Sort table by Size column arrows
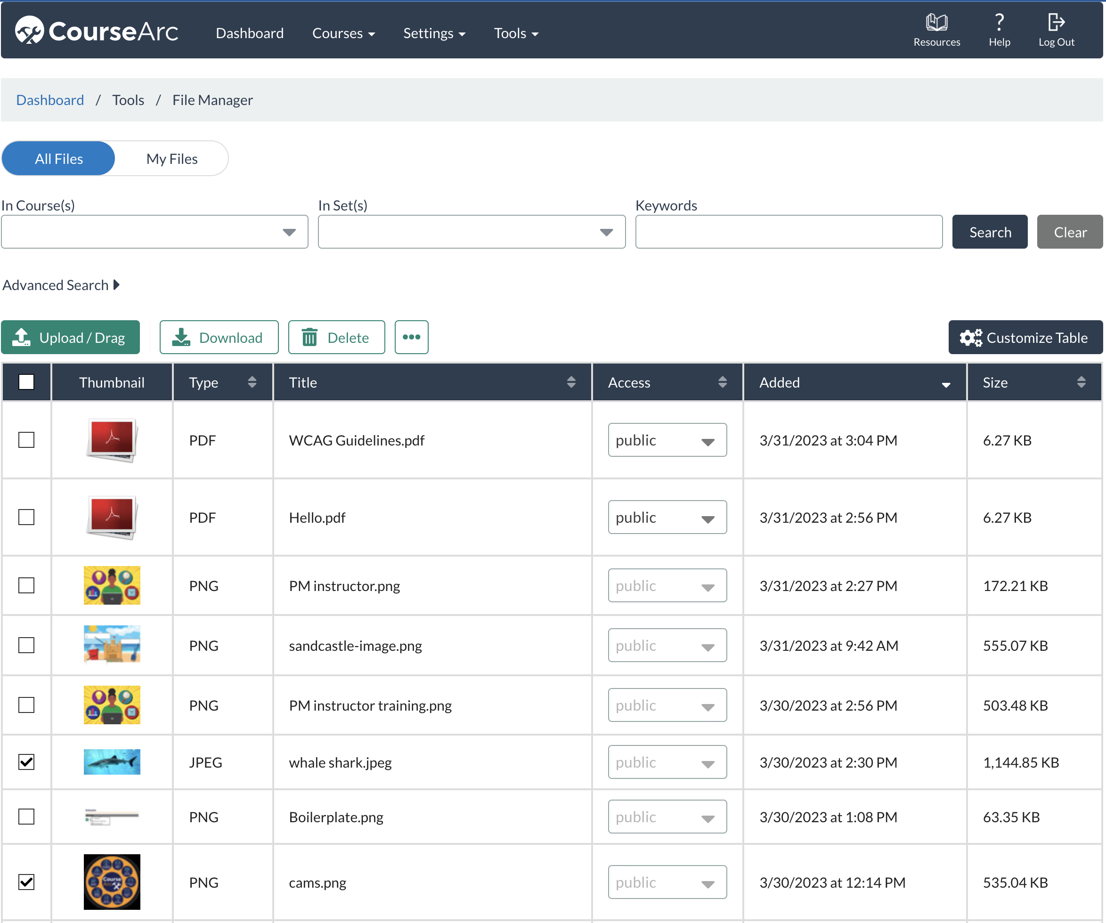 [1081, 382]
